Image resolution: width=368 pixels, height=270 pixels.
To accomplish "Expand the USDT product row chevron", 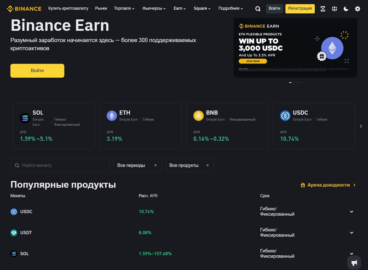I will click(x=351, y=233).
